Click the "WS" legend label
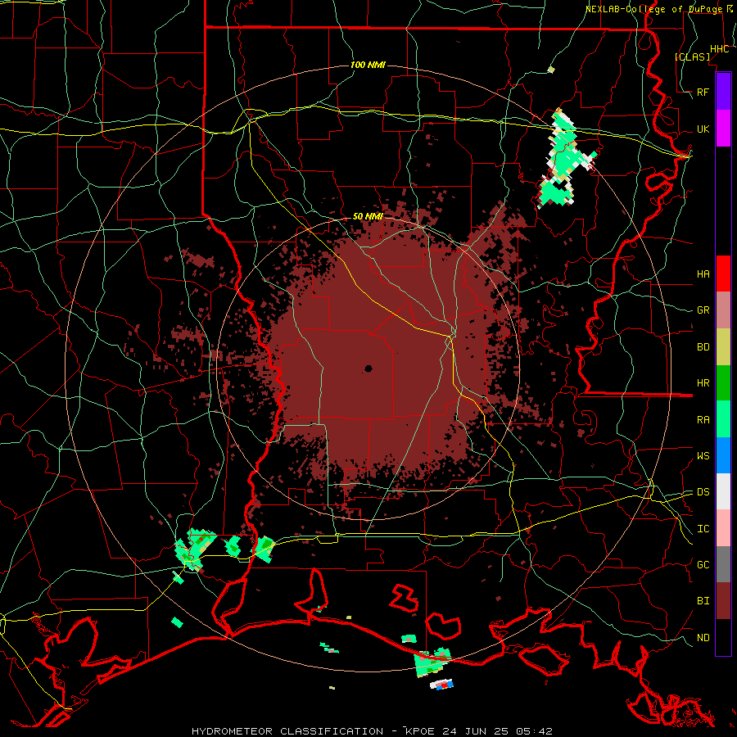The width and height of the screenshot is (737, 737). (x=703, y=456)
